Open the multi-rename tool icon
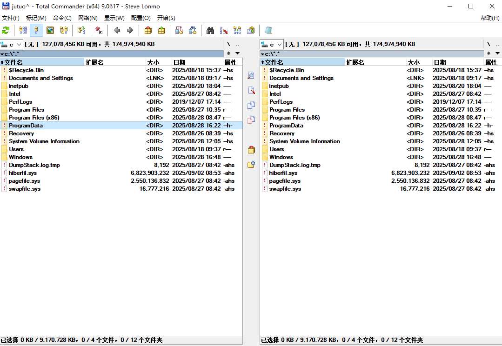The width and height of the screenshot is (502, 346). pos(224,30)
